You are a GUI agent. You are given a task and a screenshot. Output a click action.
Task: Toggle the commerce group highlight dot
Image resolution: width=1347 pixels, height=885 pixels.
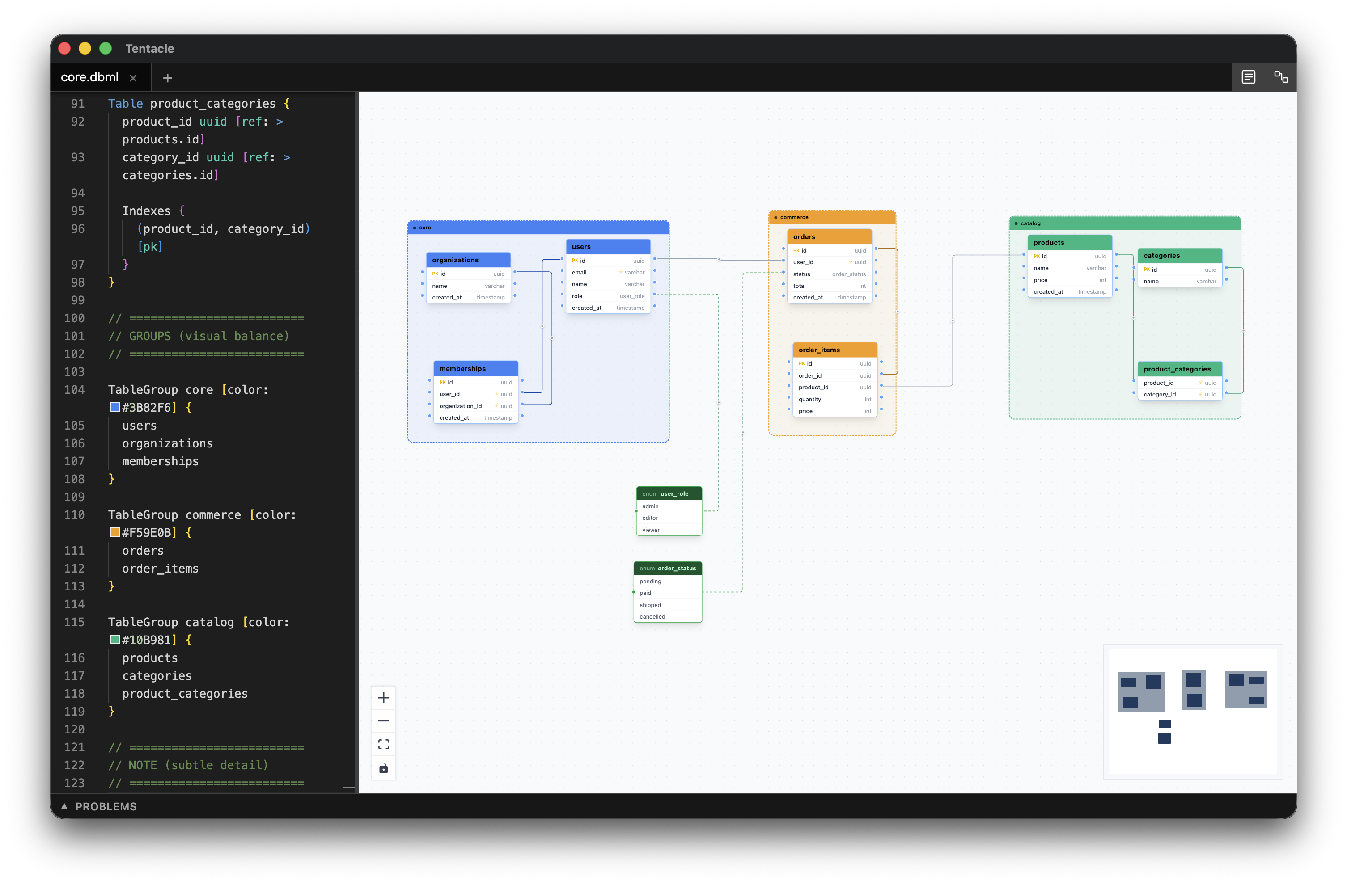pos(775,217)
